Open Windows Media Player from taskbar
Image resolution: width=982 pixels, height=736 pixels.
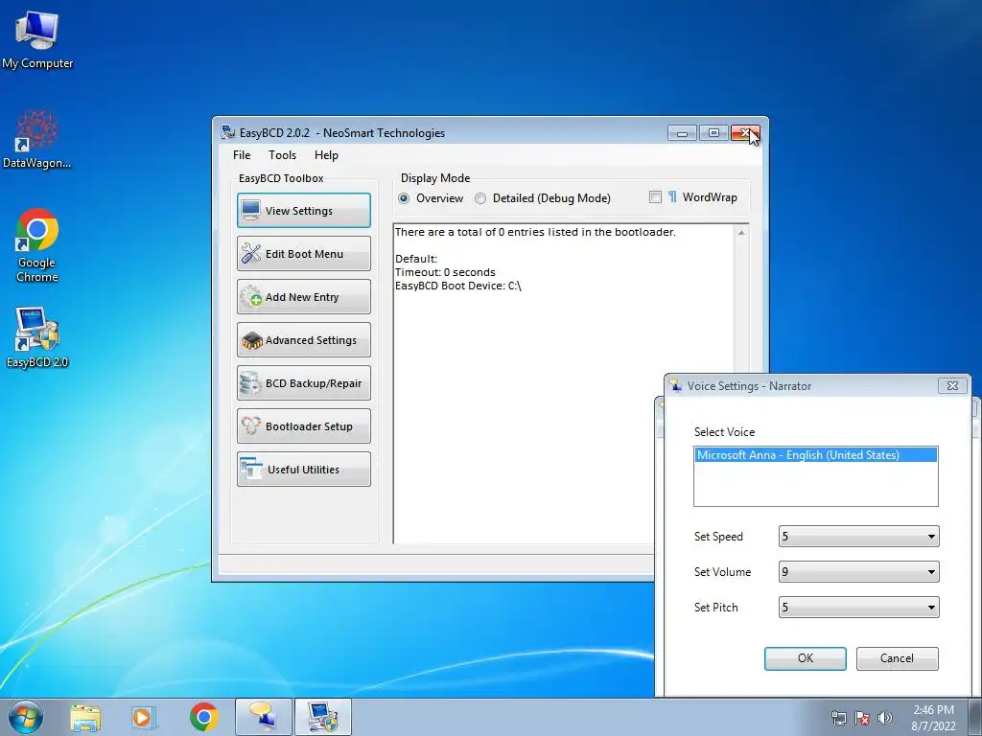[144, 717]
